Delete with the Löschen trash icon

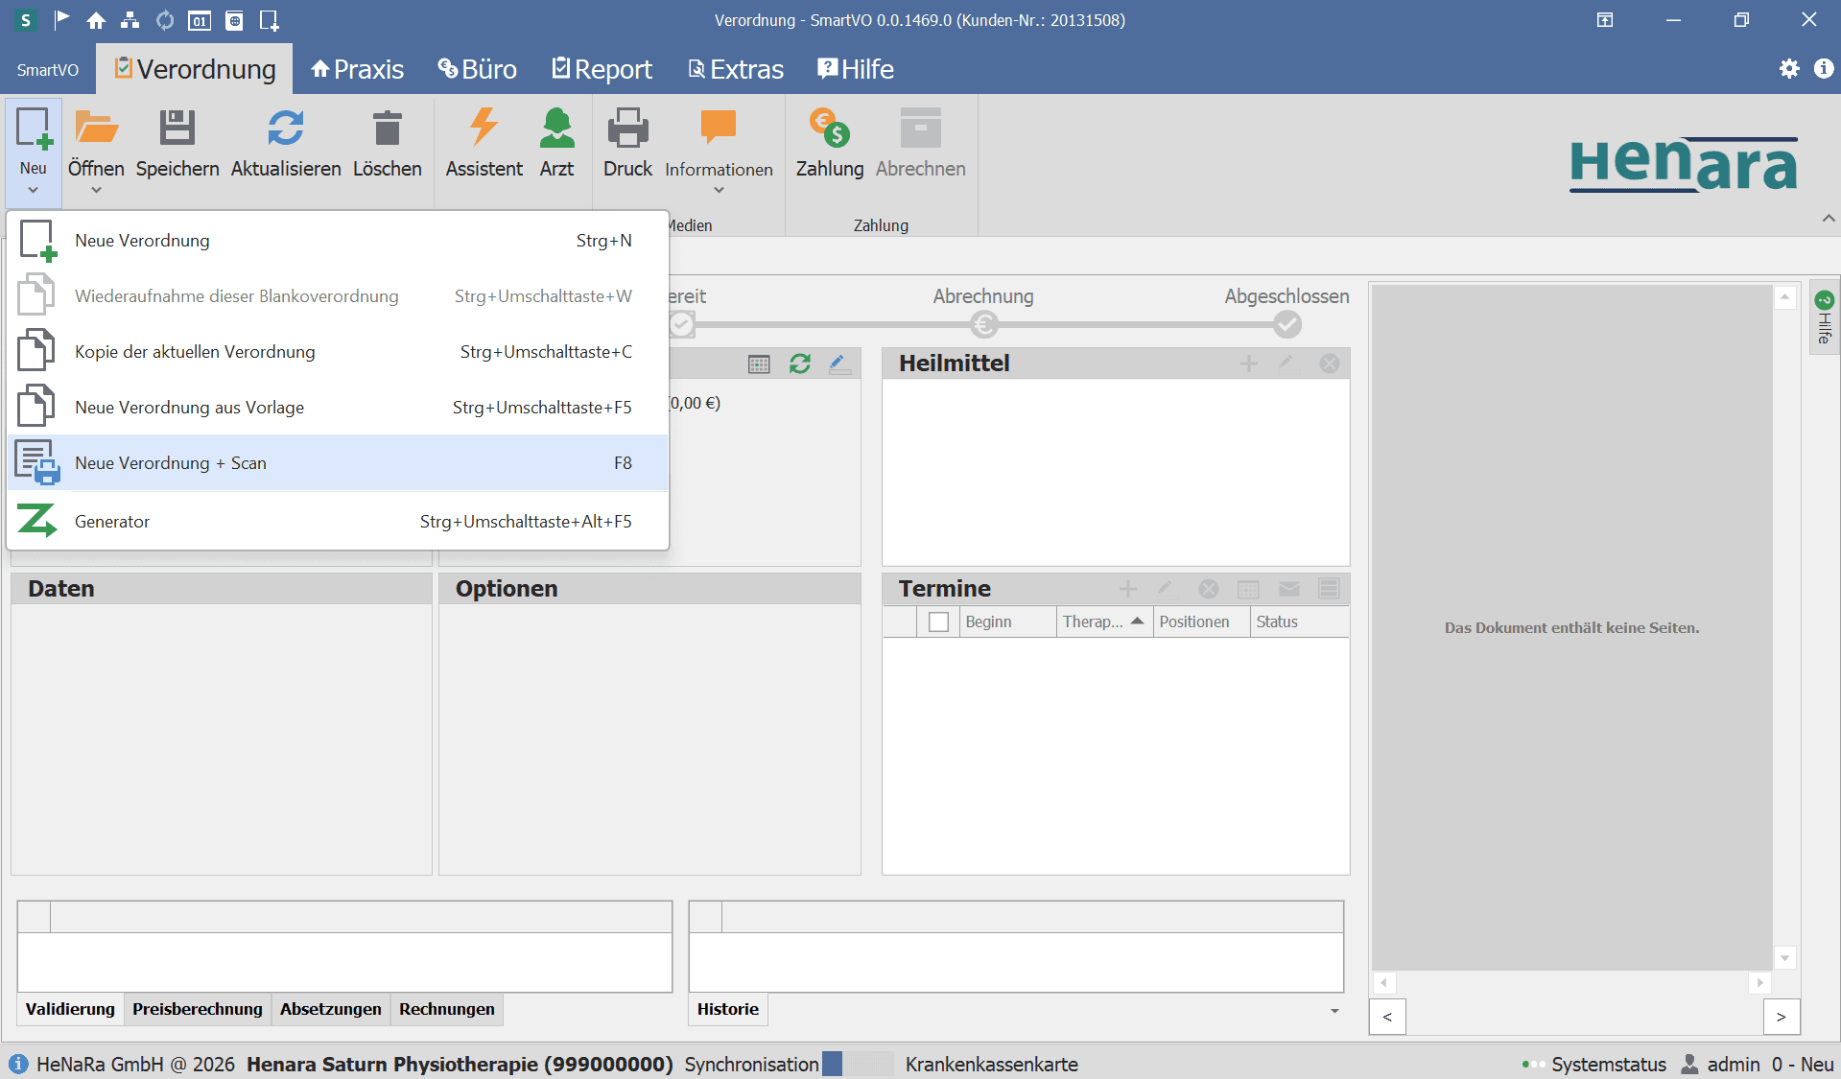click(388, 144)
